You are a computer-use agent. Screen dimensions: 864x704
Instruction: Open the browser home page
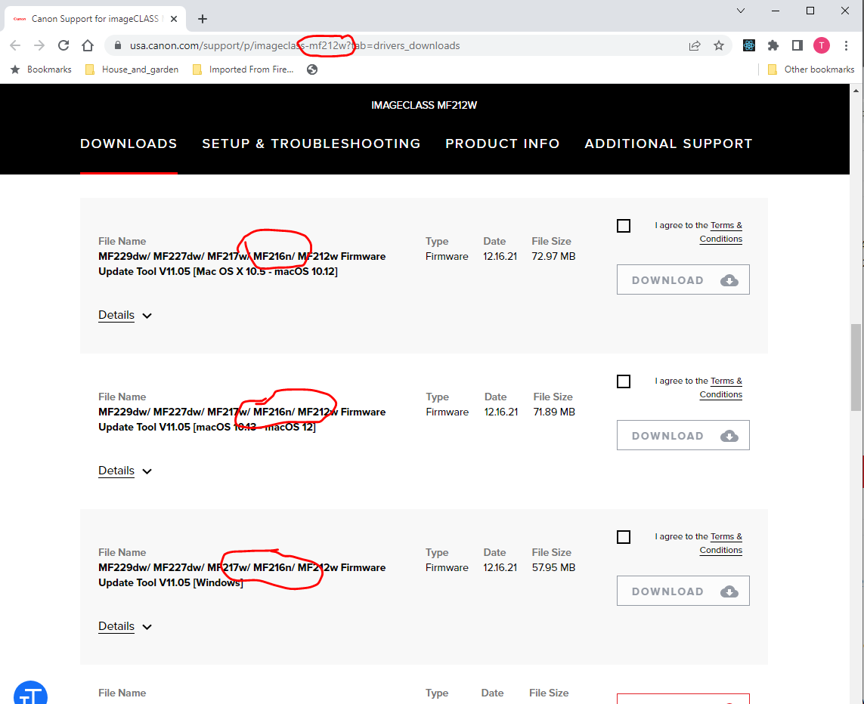(88, 45)
